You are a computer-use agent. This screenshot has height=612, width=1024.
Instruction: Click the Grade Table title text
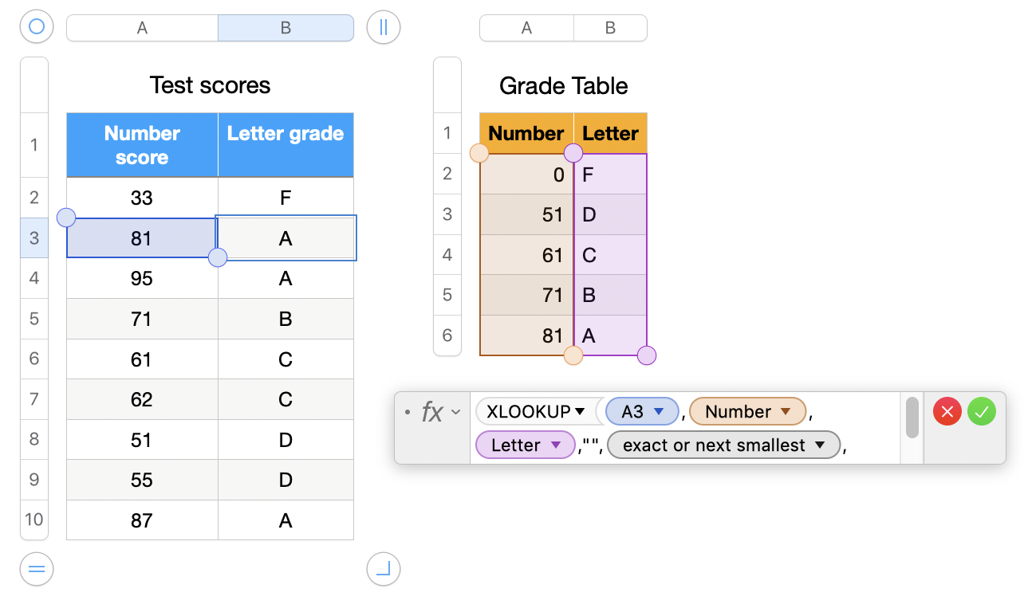click(x=563, y=85)
